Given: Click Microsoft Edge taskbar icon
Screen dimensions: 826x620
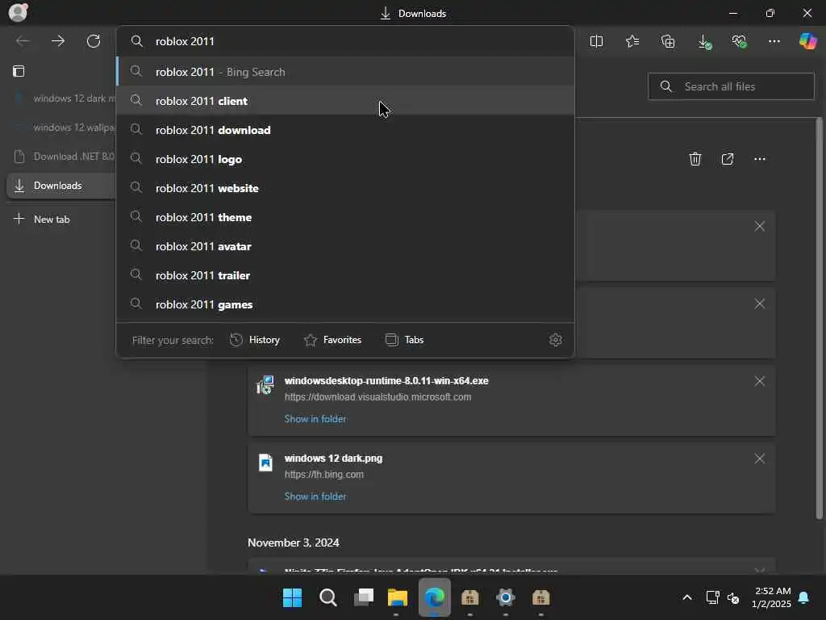Looking at the screenshot, I should [435, 597].
